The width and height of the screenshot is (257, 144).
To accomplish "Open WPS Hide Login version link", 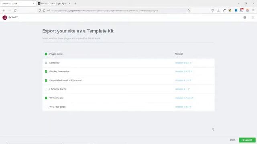I will [x=183, y=107].
